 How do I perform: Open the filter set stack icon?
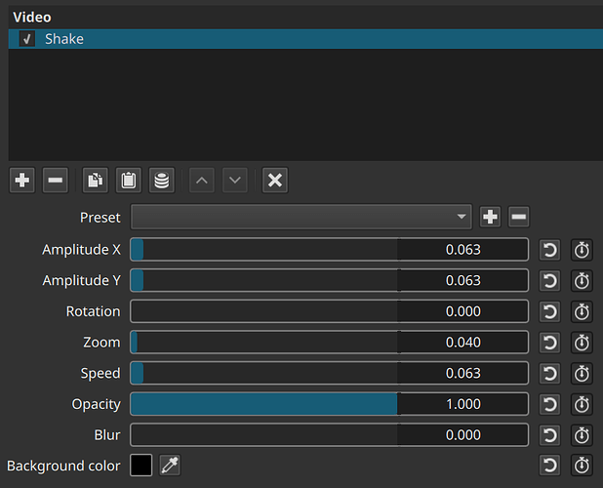[x=162, y=180]
